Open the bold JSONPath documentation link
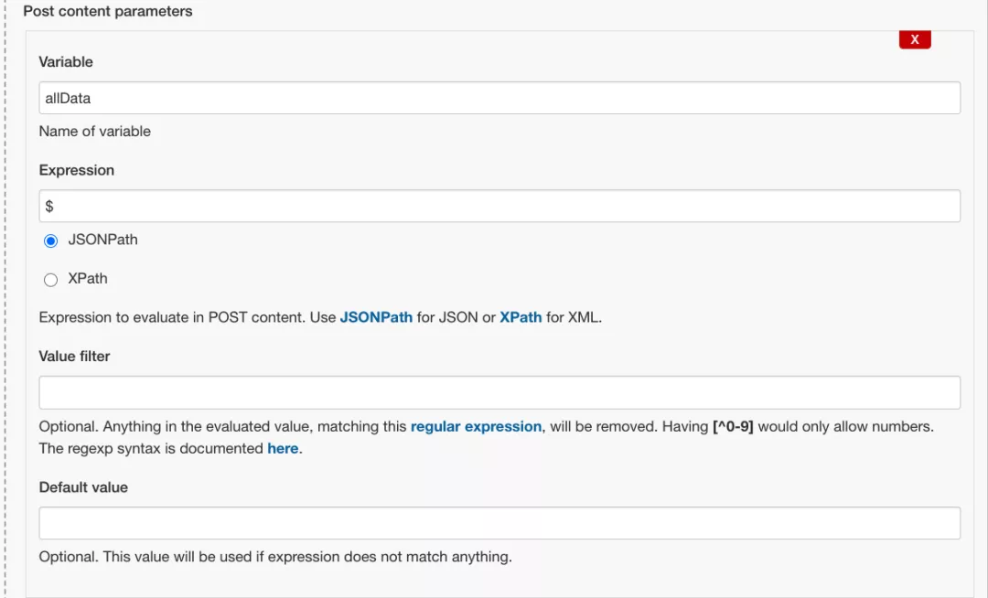Viewport: 988px width, 598px height. [376, 318]
